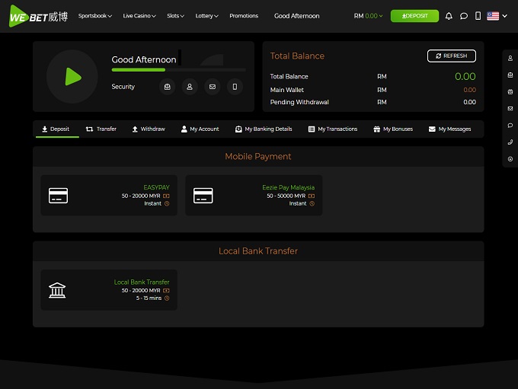Open the chat bubble icon in header
Viewport: 518px width, 389px height.
tap(463, 16)
